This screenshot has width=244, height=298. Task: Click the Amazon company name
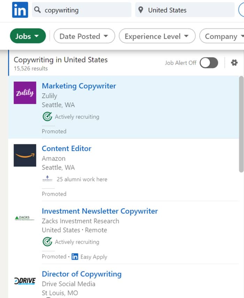click(x=54, y=158)
